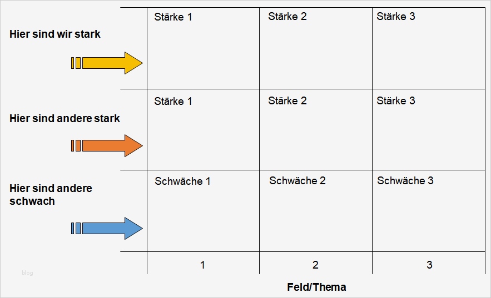491x298 pixels.
Task: Click the yellow arrow icon
Action: [107, 63]
